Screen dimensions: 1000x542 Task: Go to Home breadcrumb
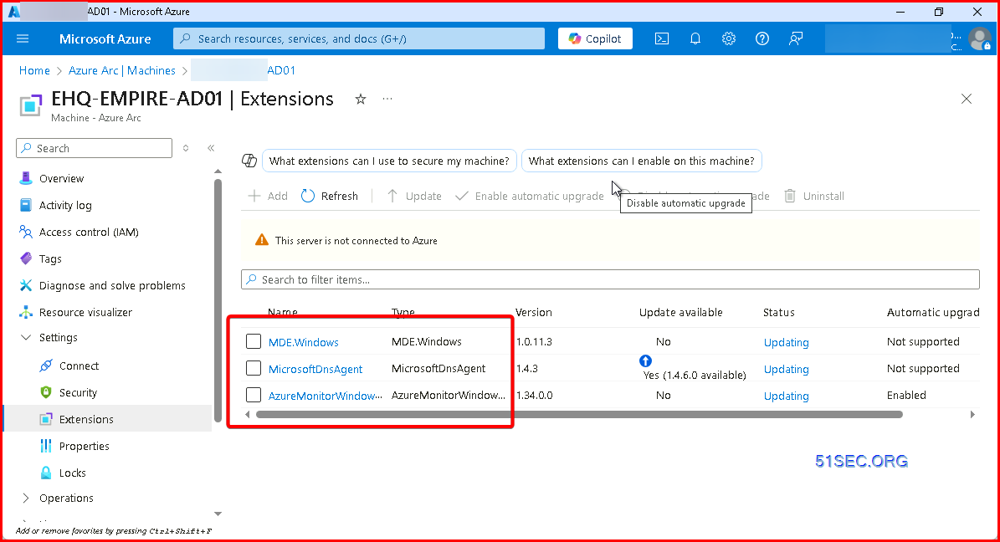[x=34, y=71]
